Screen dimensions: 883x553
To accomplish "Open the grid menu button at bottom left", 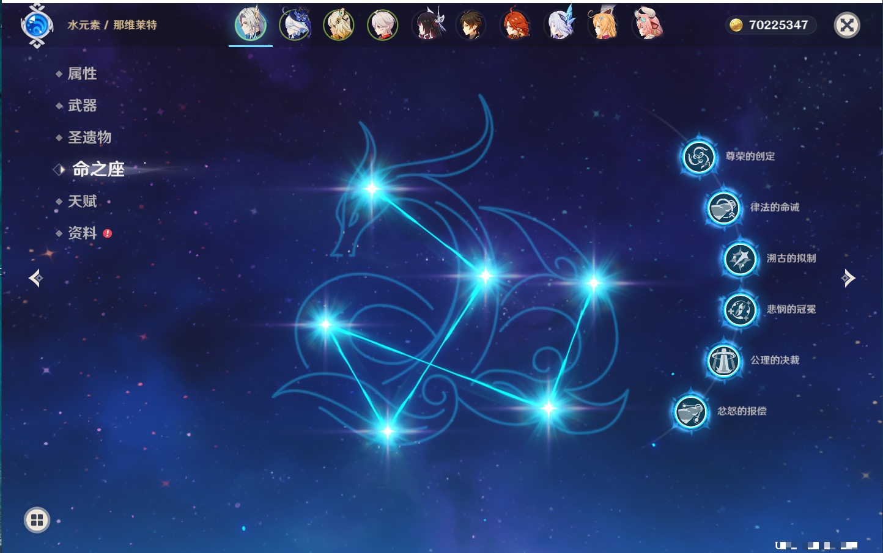I will [x=37, y=520].
